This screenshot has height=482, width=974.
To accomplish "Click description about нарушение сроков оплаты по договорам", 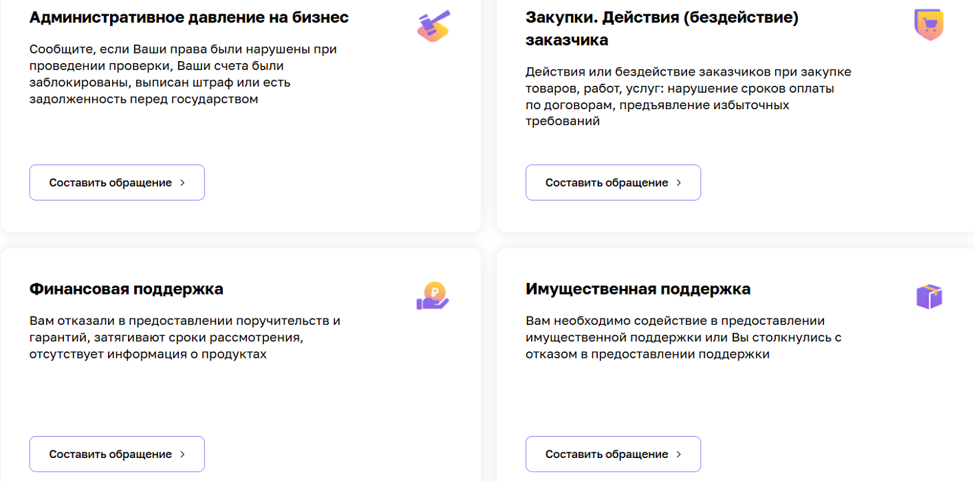I will tap(689, 97).
